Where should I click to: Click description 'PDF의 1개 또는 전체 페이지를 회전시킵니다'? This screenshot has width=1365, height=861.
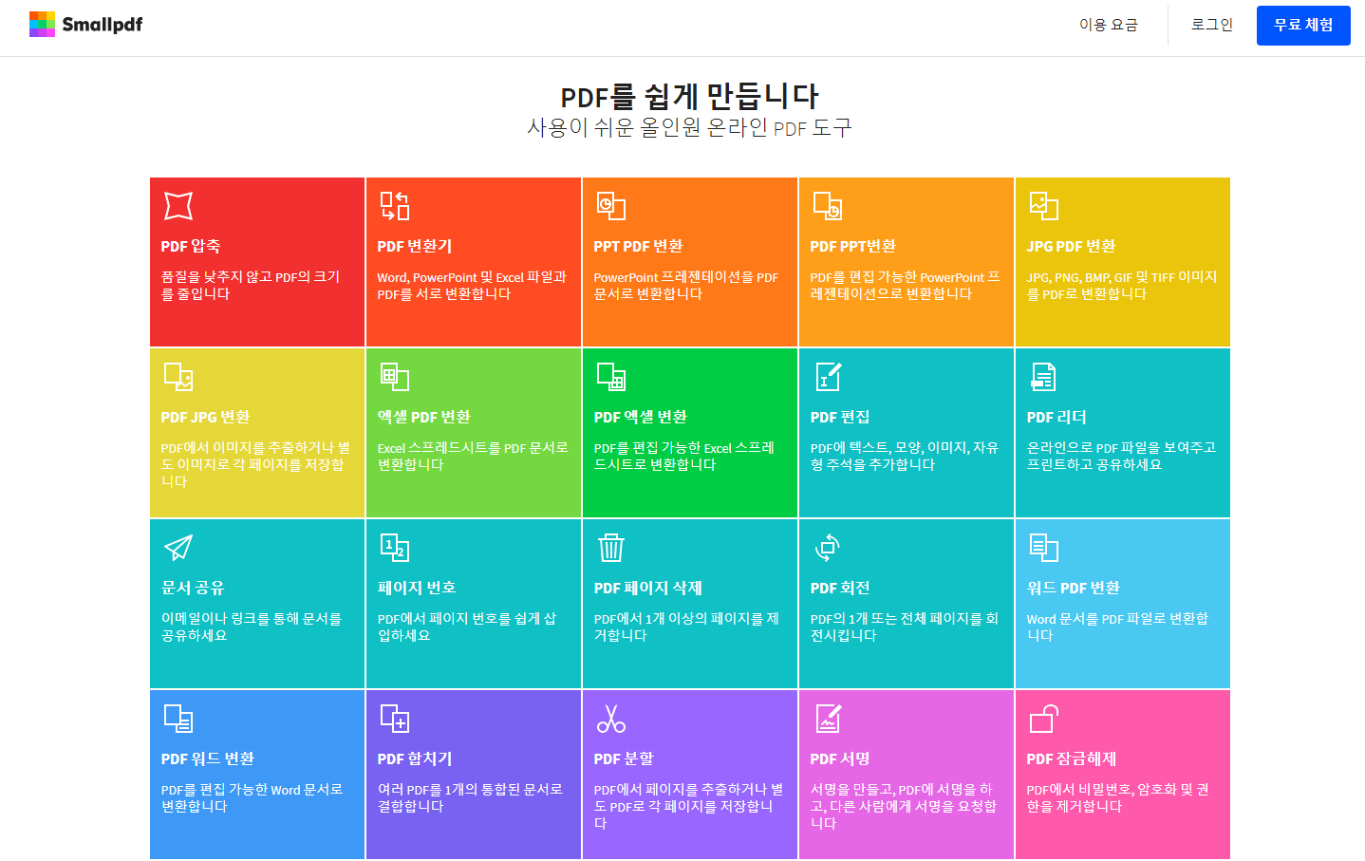pos(905,627)
